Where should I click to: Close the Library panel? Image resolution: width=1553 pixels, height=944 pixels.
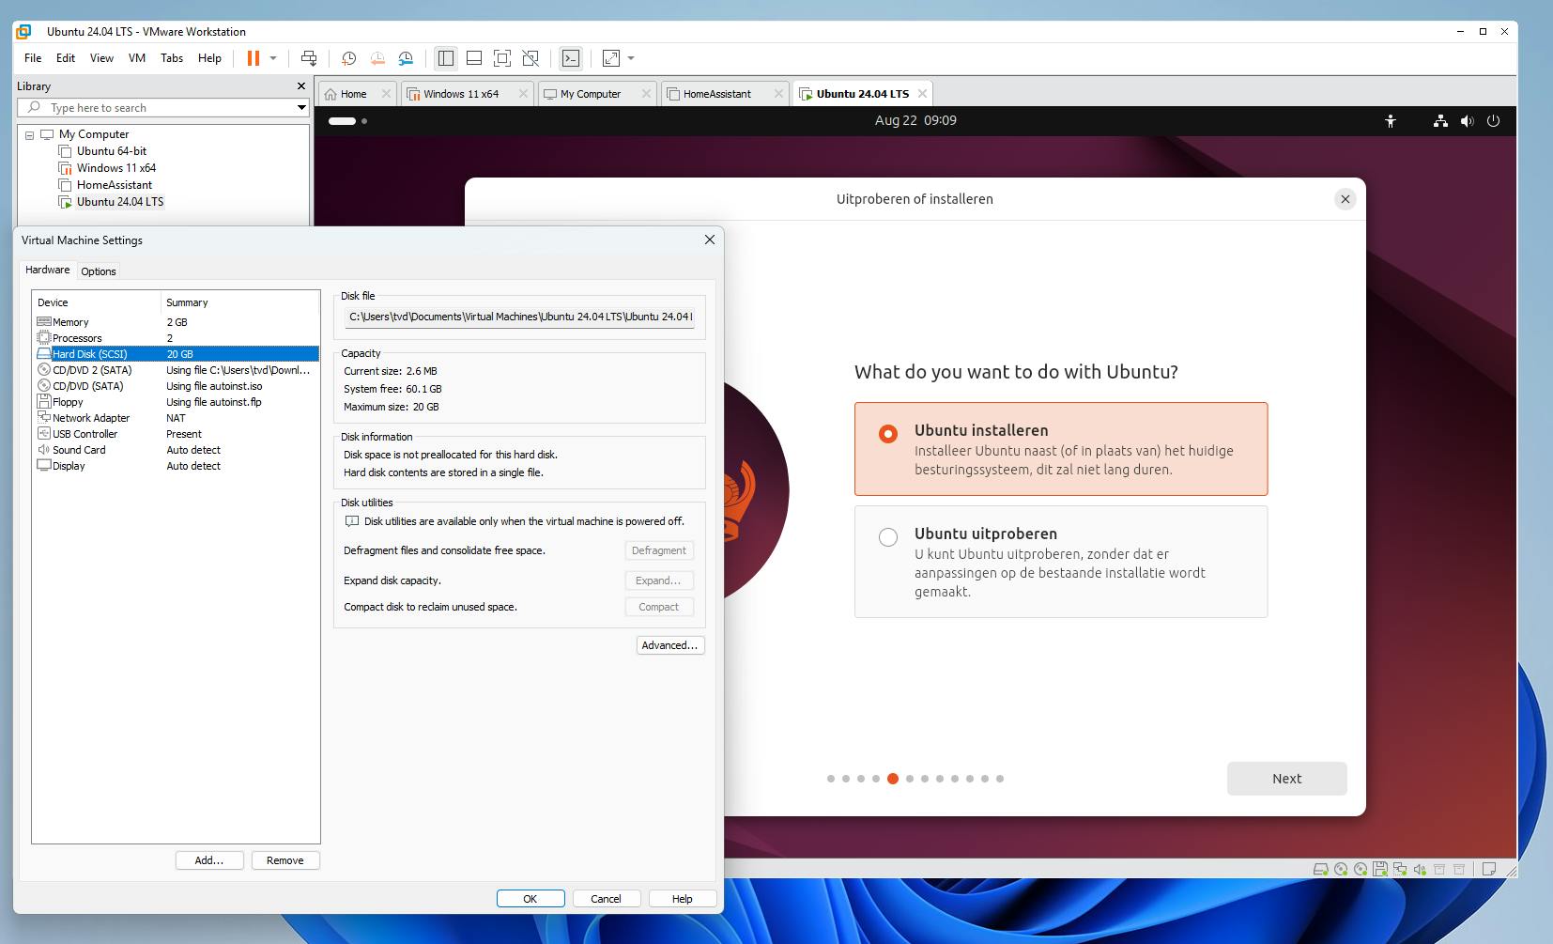(x=301, y=85)
